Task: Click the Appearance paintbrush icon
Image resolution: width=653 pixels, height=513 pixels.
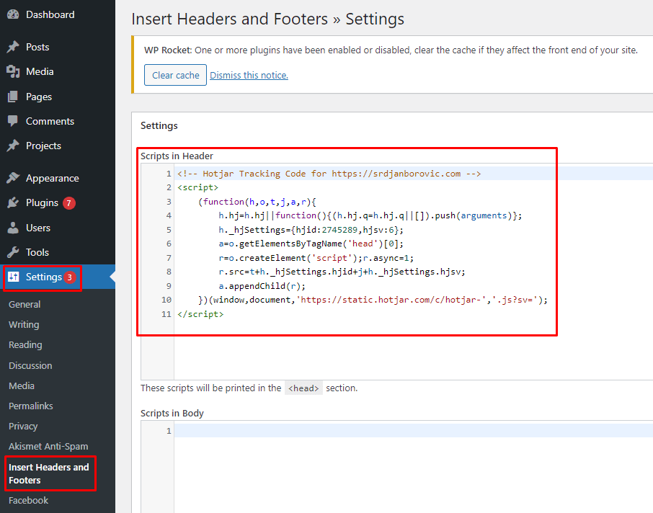Action: (x=13, y=178)
